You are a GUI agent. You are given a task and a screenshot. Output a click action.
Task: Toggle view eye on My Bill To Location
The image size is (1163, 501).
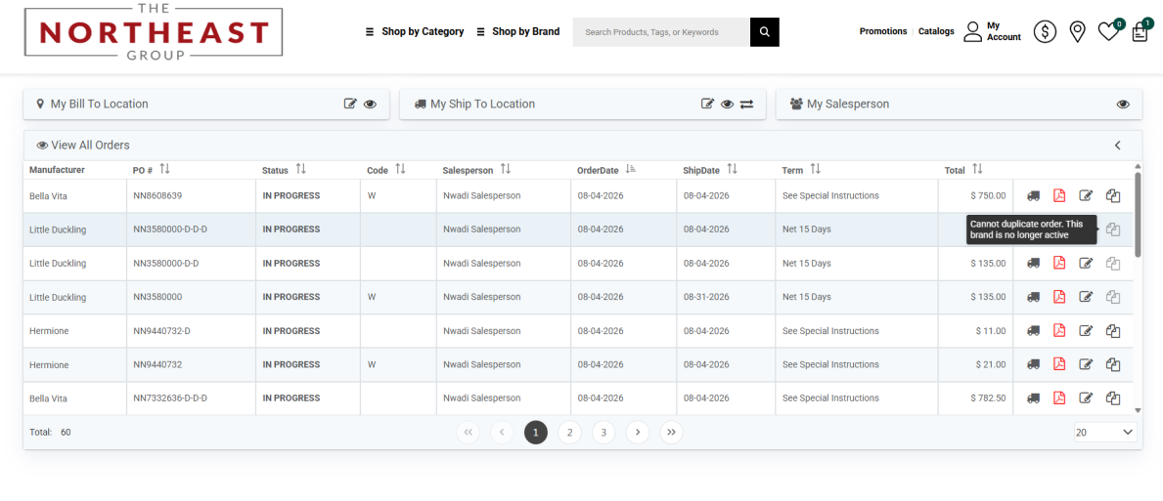pyautogui.click(x=370, y=104)
